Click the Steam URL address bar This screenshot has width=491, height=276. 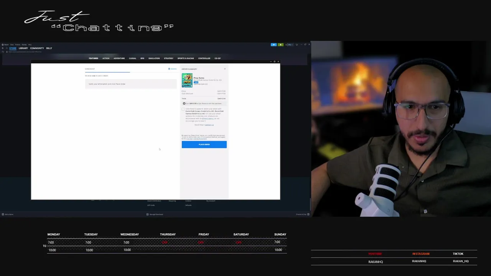click(25, 52)
